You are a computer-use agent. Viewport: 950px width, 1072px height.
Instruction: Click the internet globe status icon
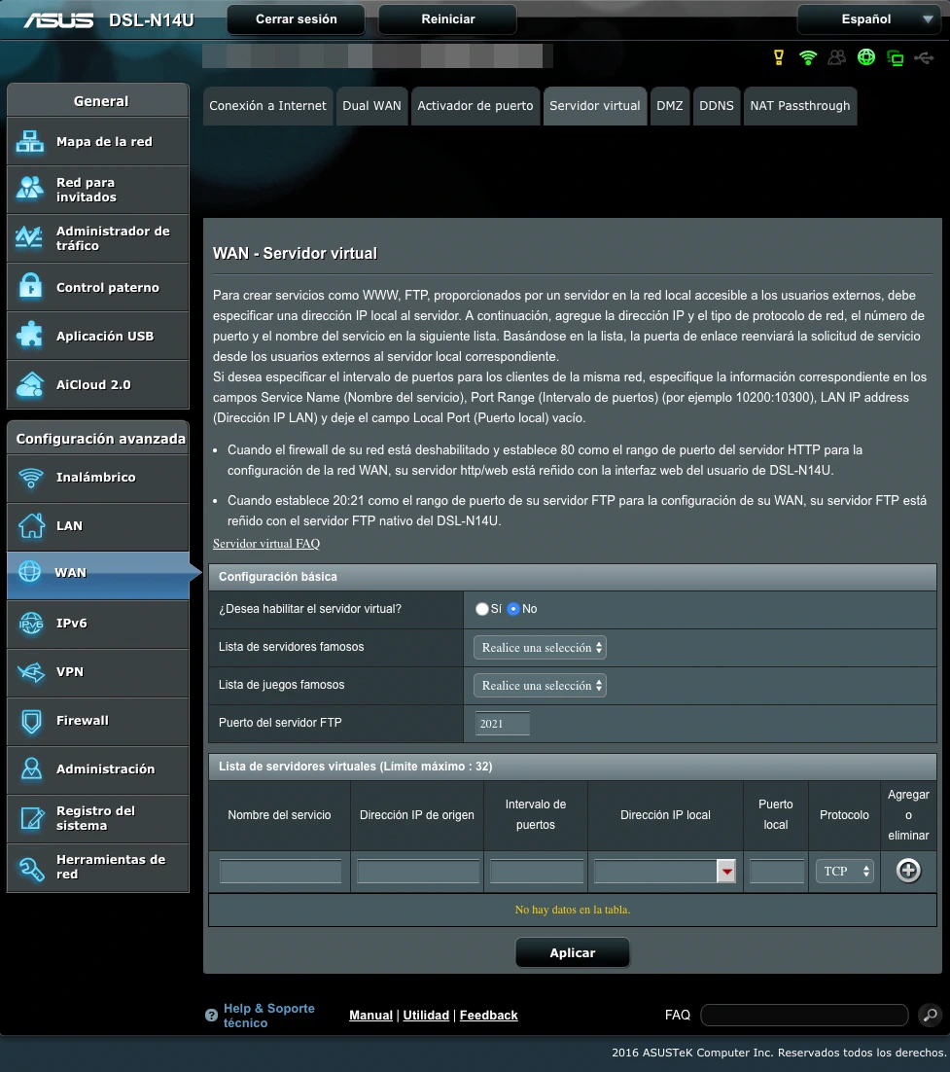coord(866,57)
